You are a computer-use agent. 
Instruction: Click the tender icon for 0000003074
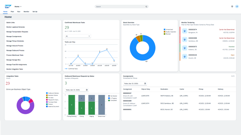pyautogui.click(x=185, y=31)
